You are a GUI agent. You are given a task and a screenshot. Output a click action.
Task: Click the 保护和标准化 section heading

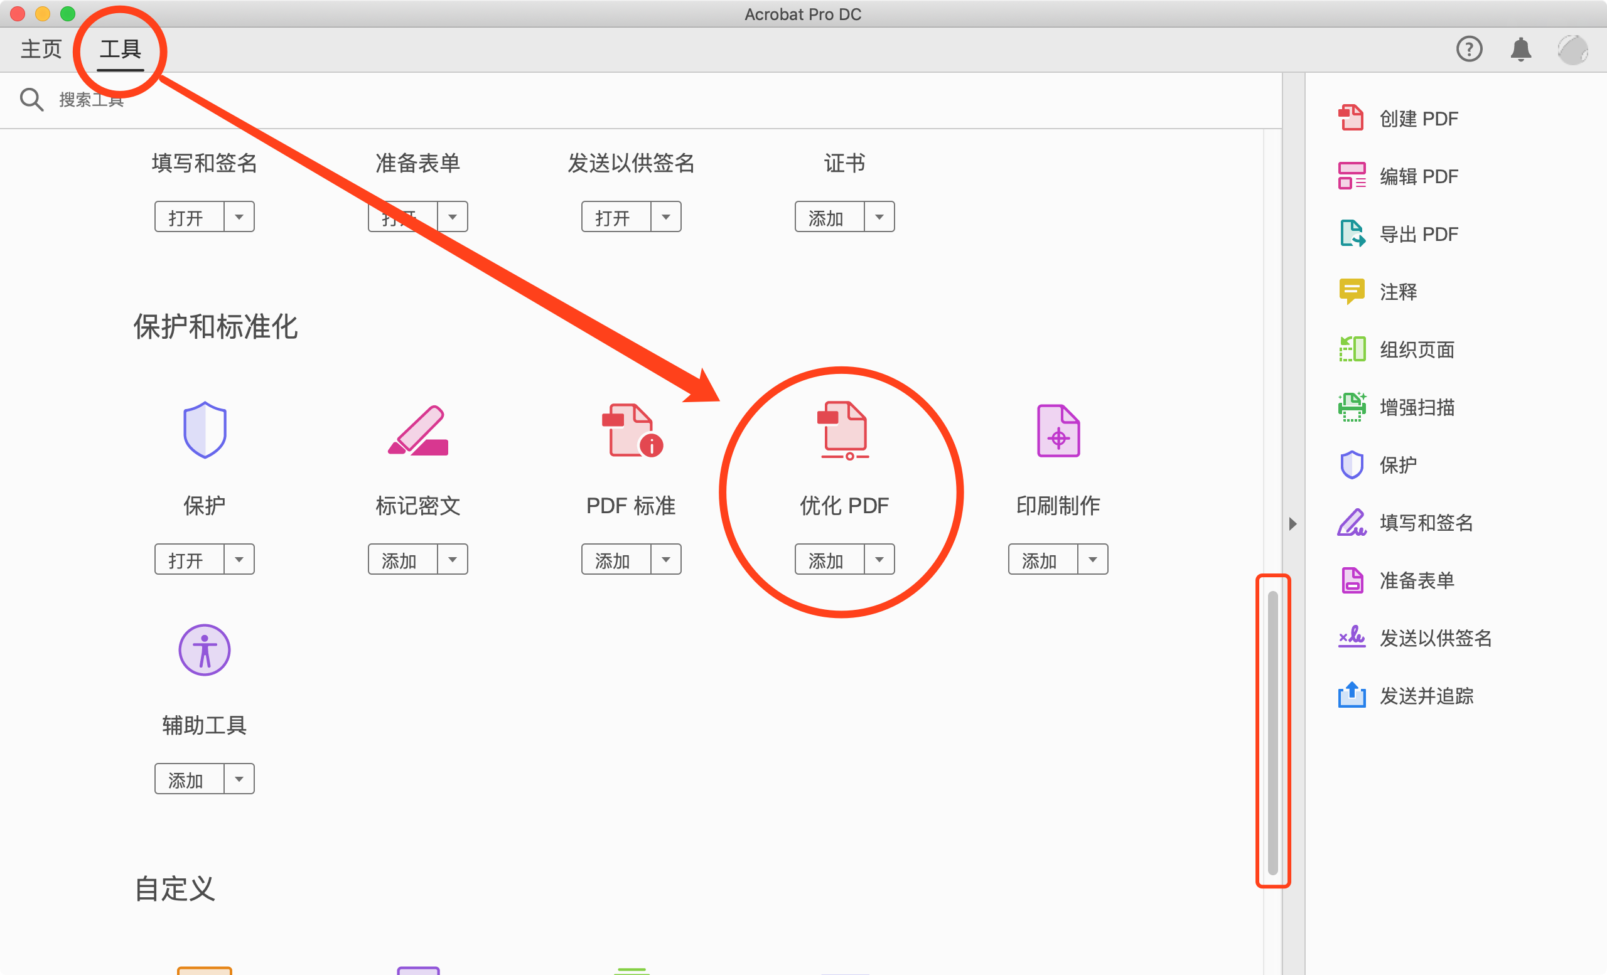point(215,326)
